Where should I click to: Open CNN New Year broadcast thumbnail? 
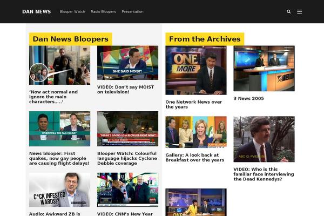click(x=127, y=190)
